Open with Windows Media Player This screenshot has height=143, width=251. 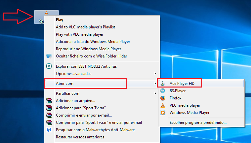click(201, 113)
